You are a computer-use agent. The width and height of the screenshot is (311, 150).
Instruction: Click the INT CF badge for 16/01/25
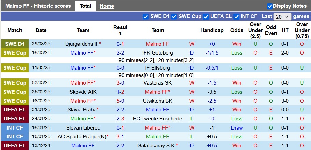pyautogui.click(x=15, y=128)
